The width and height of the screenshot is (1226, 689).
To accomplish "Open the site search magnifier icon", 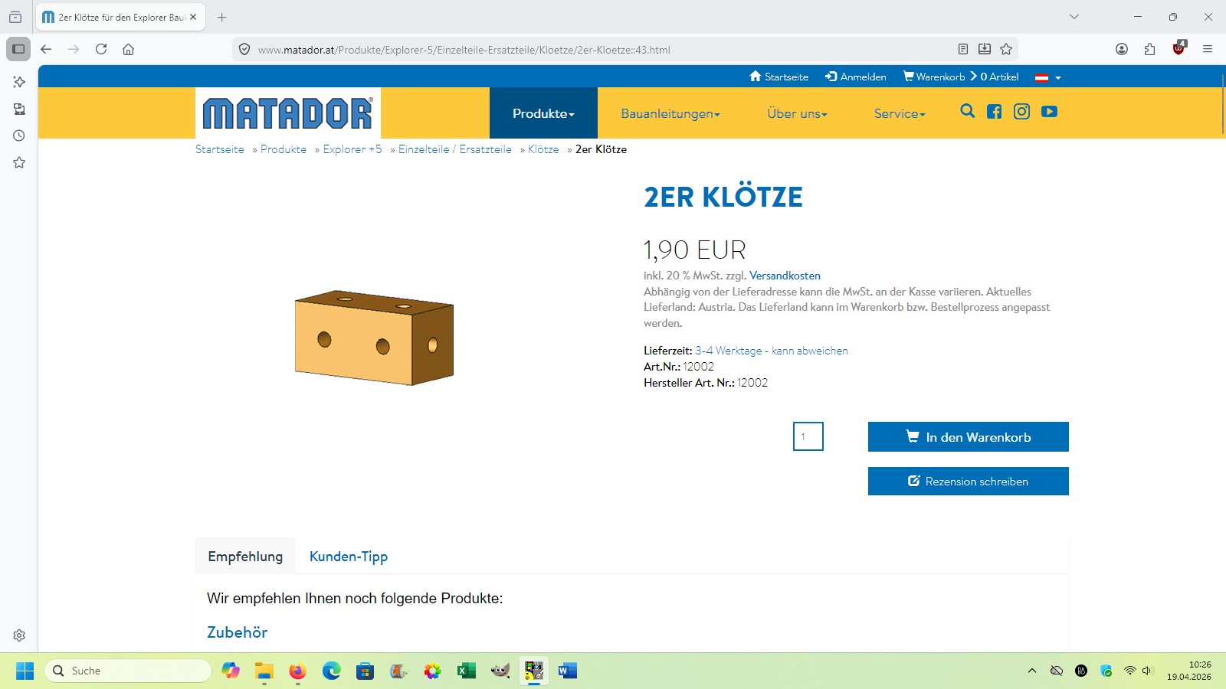I will coord(968,112).
